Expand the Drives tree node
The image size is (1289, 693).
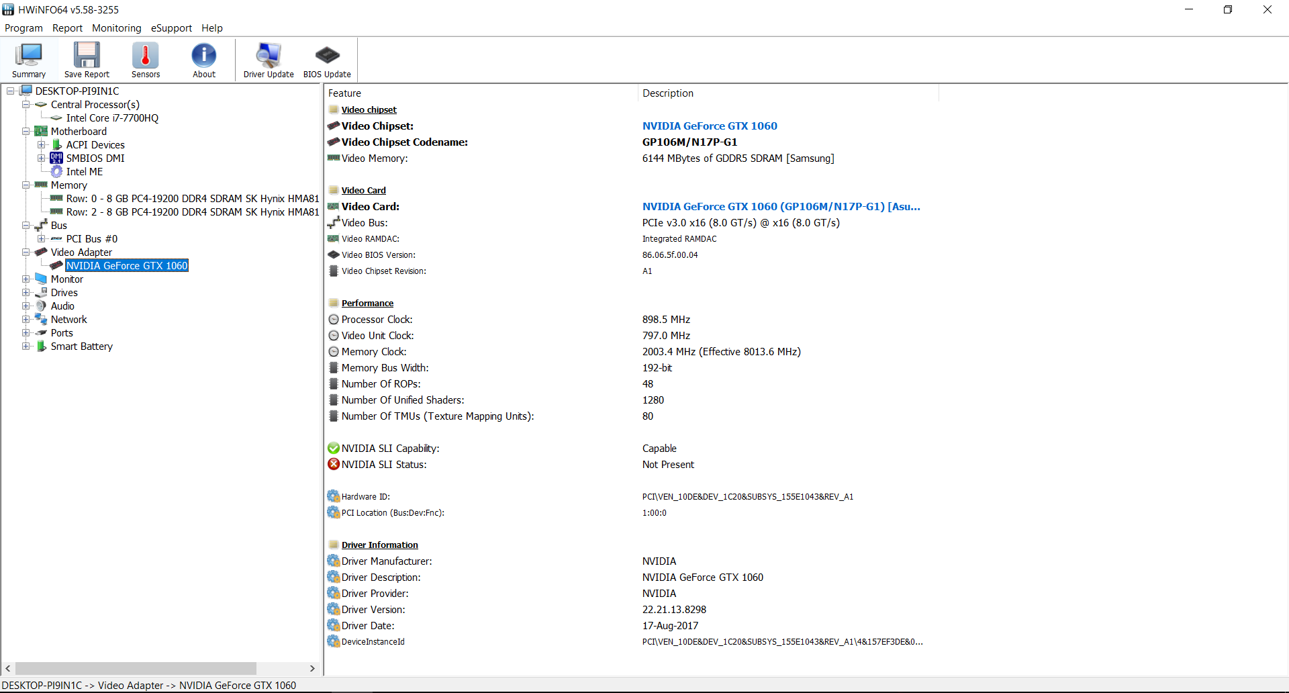26,293
